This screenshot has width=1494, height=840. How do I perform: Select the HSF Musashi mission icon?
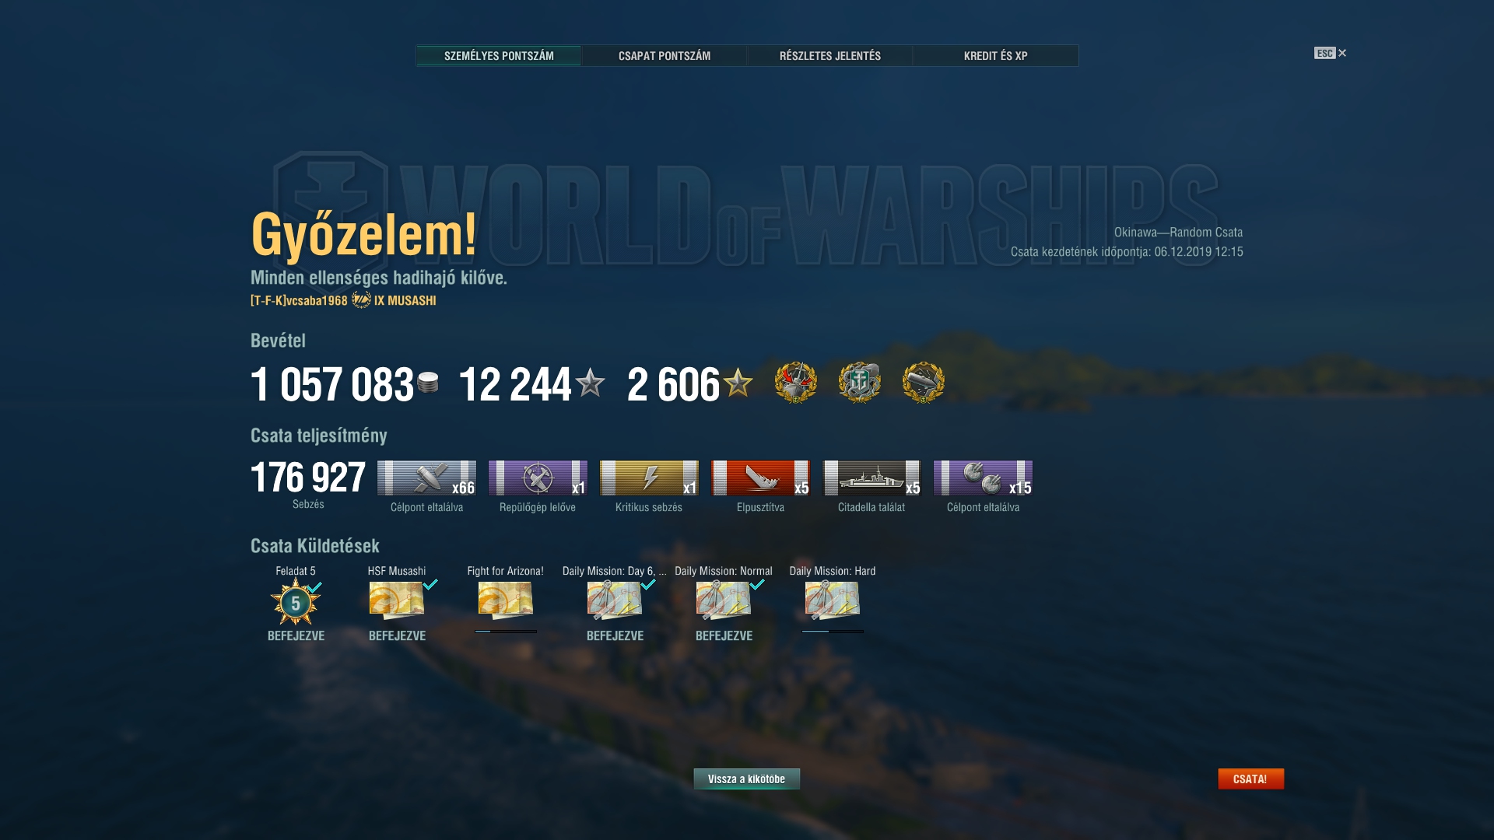coord(397,600)
